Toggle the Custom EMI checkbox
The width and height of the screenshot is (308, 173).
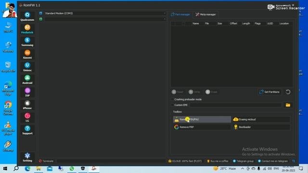pyautogui.click(x=172, y=105)
